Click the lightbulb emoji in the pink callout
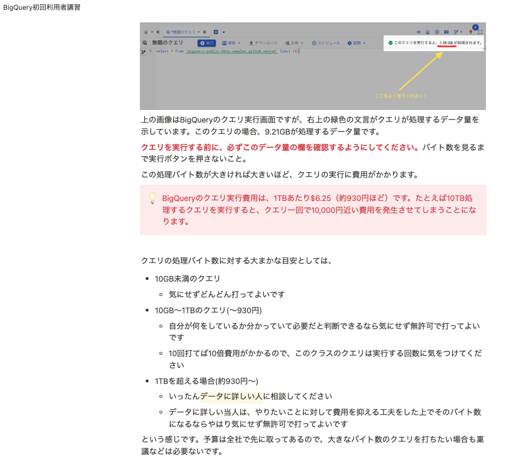 tap(152, 198)
